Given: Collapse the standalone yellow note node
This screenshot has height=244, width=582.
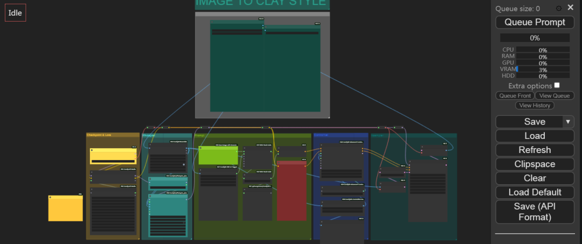Looking at the screenshot, I should 50,197.
